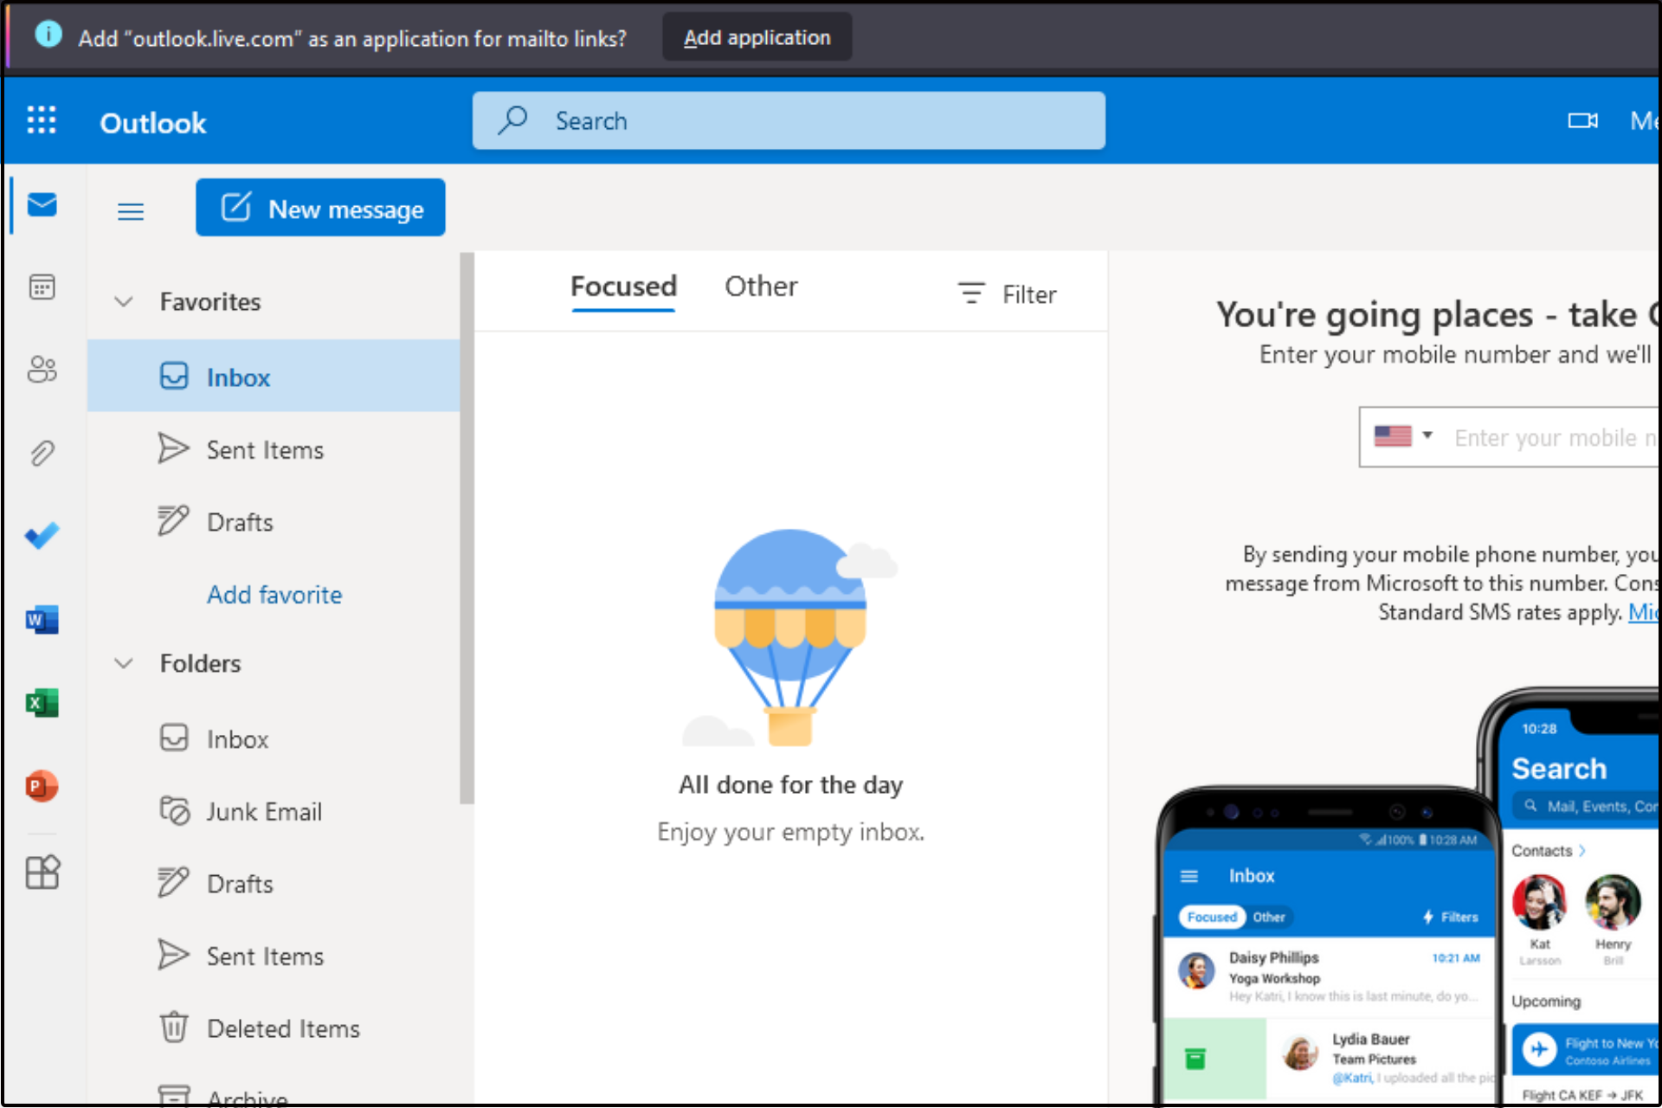The width and height of the screenshot is (1662, 1108).
Task: Click the Inbox folder icon
Action: pyautogui.click(x=173, y=738)
